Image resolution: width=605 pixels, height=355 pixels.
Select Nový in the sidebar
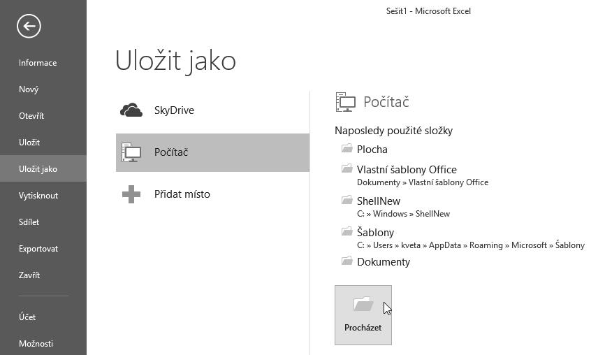point(29,89)
